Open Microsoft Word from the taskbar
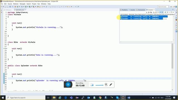Viewport: 178px width, 100px height. 129,97
